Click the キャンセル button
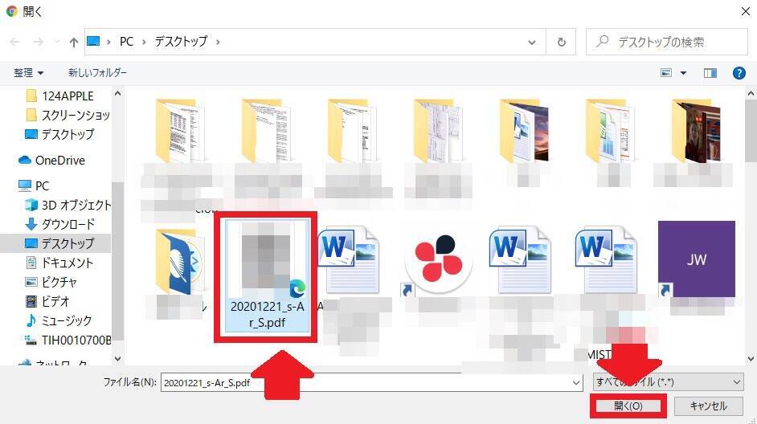 [x=708, y=406]
